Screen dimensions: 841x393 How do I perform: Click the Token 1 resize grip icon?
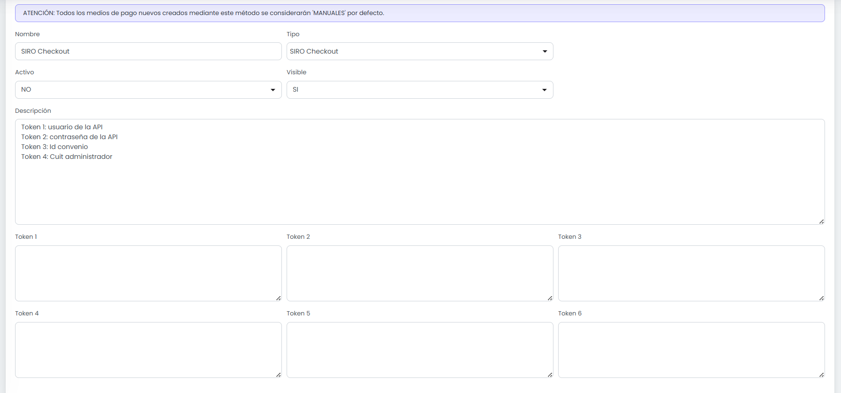pyautogui.click(x=279, y=298)
